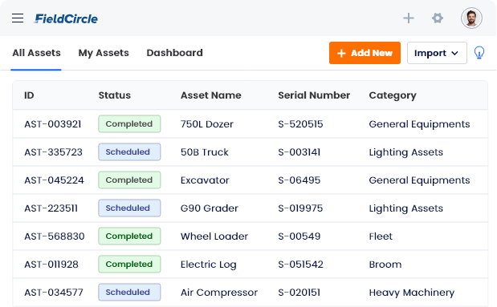This screenshot has height=307, width=497.
Task: Open asset AST-034577
Action: click(x=54, y=292)
